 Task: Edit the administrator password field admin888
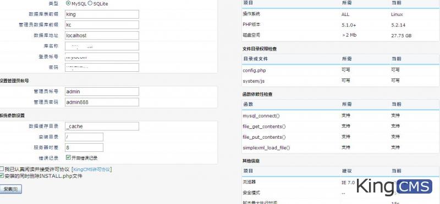[x=102, y=102]
